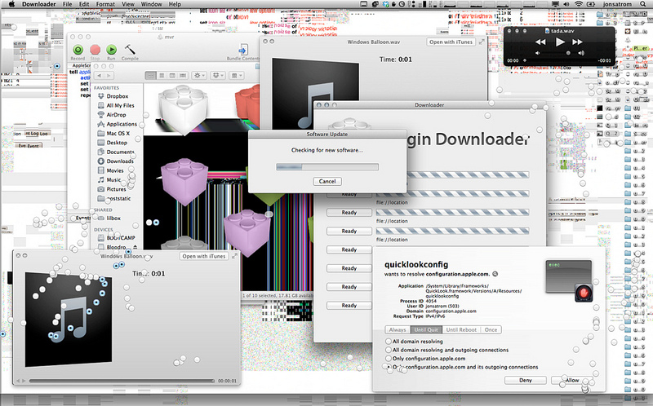Open Desktop from the Finder sidebar
This screenshot has height=406, width=653.
pos(113,143)
